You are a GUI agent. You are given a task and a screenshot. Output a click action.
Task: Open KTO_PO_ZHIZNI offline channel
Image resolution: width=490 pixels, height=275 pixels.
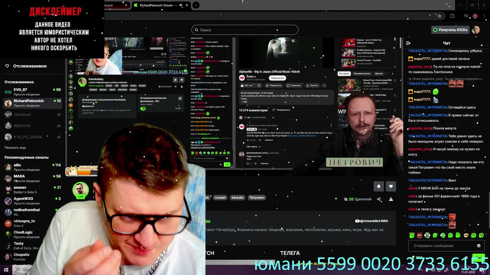coord(33,137)
